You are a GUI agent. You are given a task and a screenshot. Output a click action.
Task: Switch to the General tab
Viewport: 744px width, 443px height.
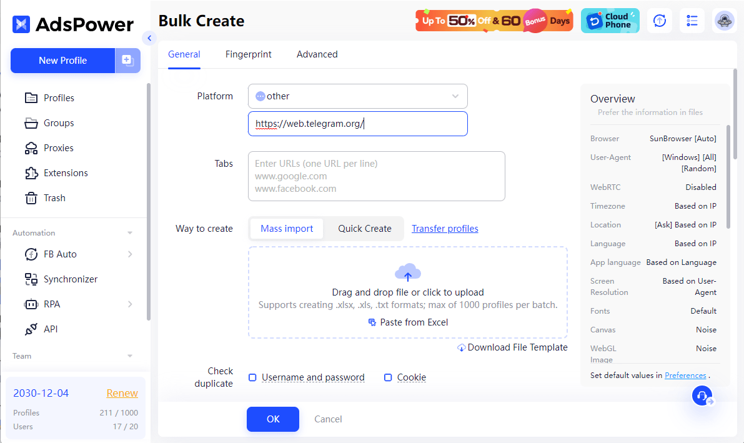184,54
